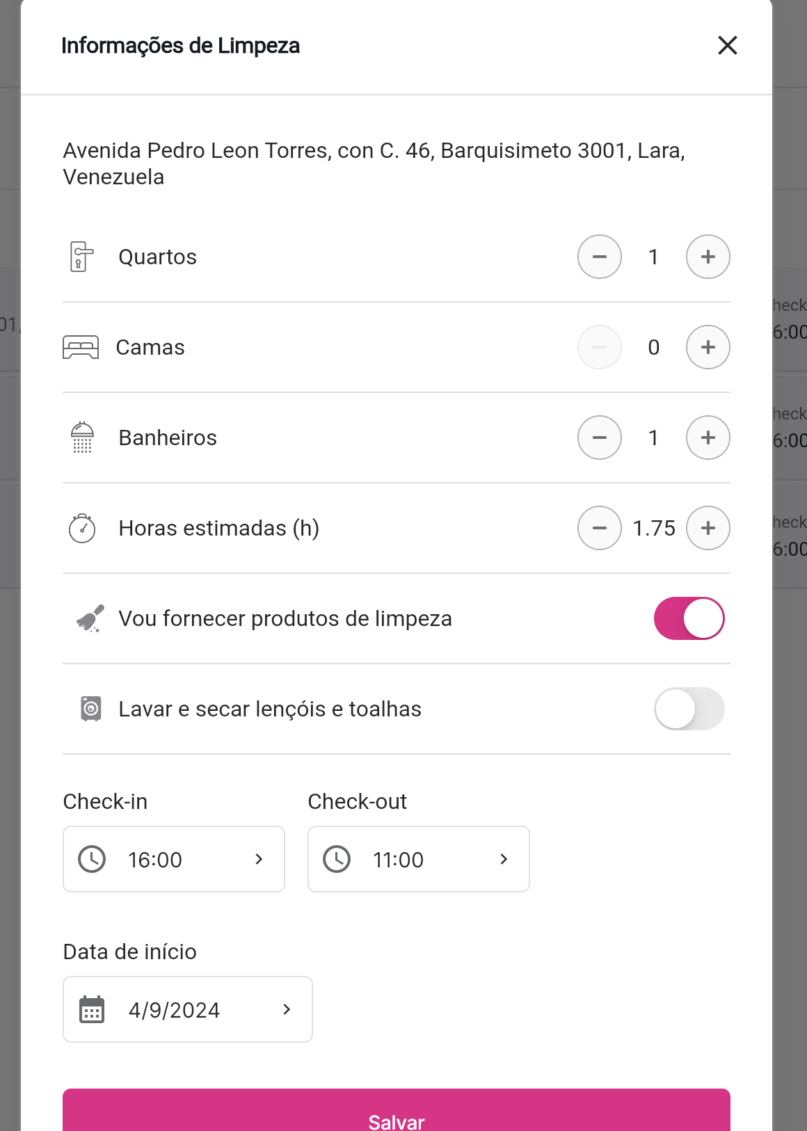
Task: Click the Horas estimadas value 1.75
Action: (654, 528)
